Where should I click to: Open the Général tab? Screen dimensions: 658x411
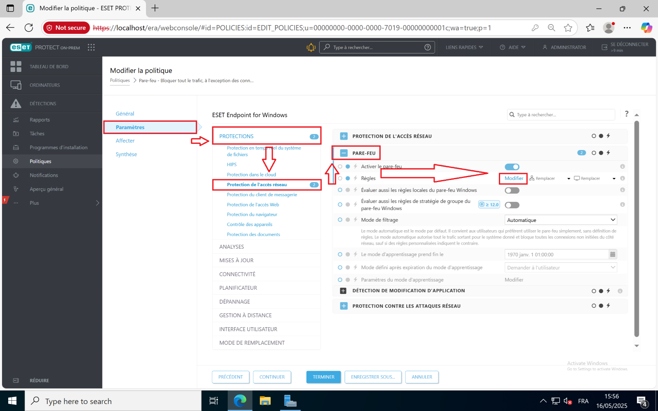point(125,113)
